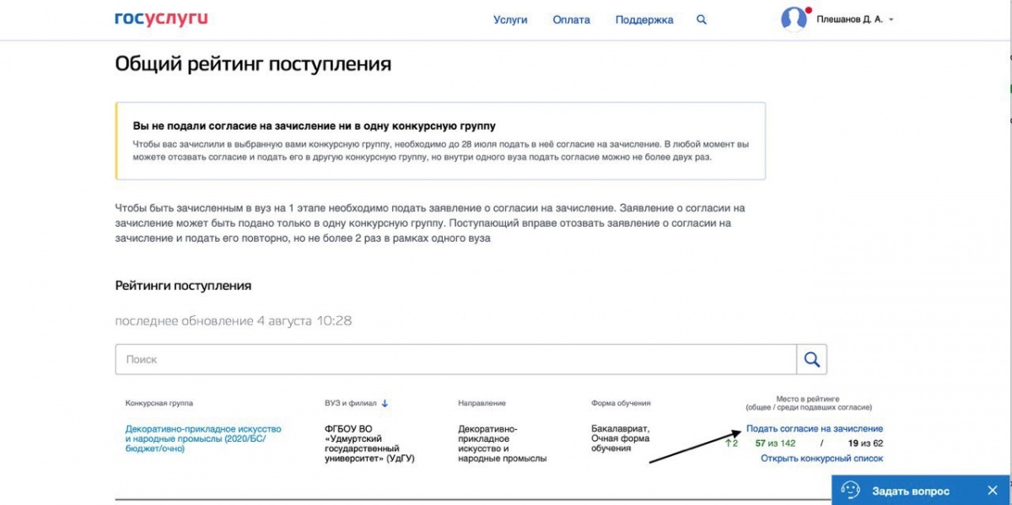Sort by ВУЗ и филиал arrow
The image size is (1012, 505).
pos(385,403)
